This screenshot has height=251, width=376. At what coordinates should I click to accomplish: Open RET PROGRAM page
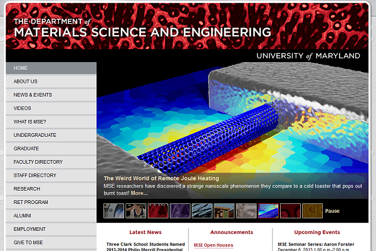[x=51, y=202]
